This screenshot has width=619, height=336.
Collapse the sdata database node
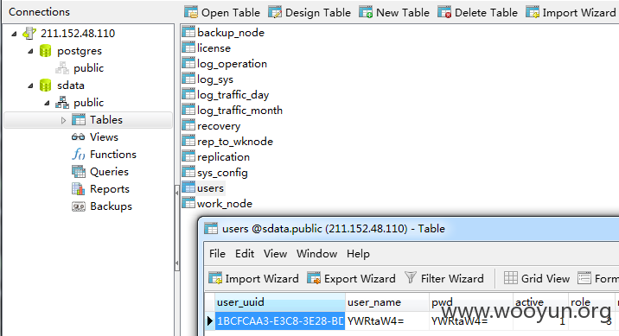(x=31, y=86)
